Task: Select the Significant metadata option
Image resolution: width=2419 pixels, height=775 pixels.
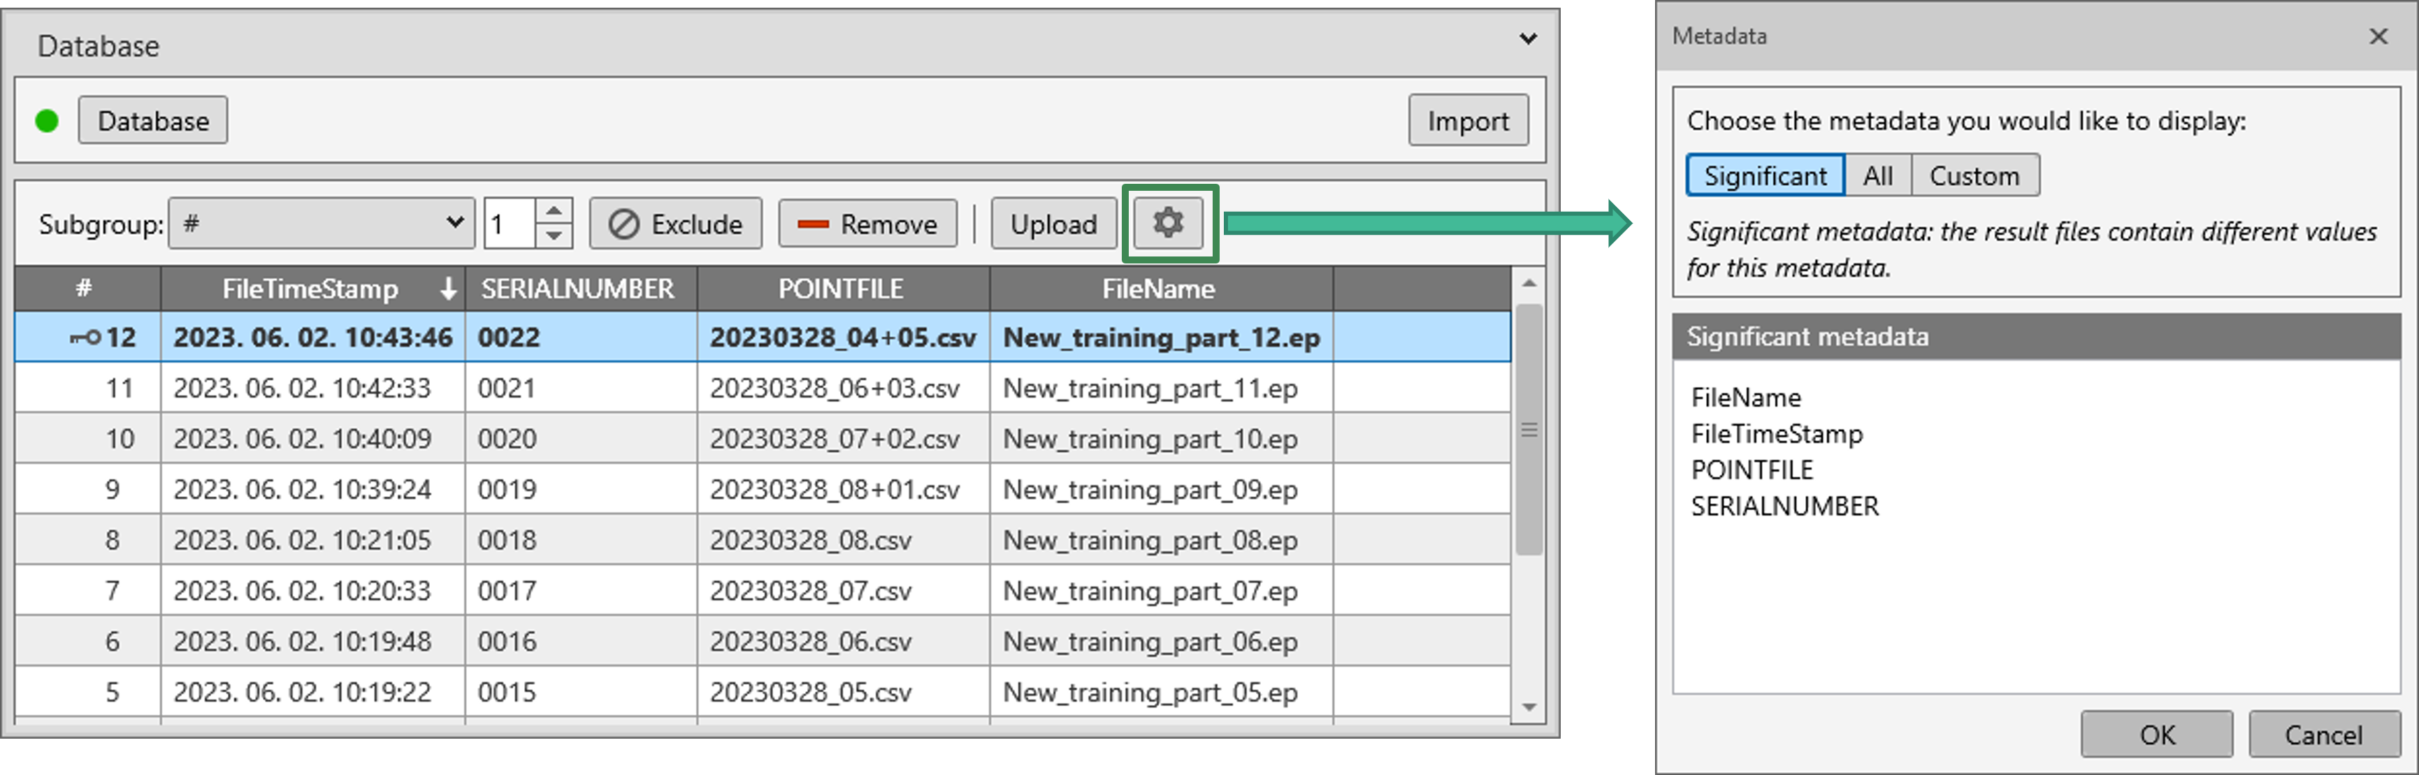Action: 1765,175
